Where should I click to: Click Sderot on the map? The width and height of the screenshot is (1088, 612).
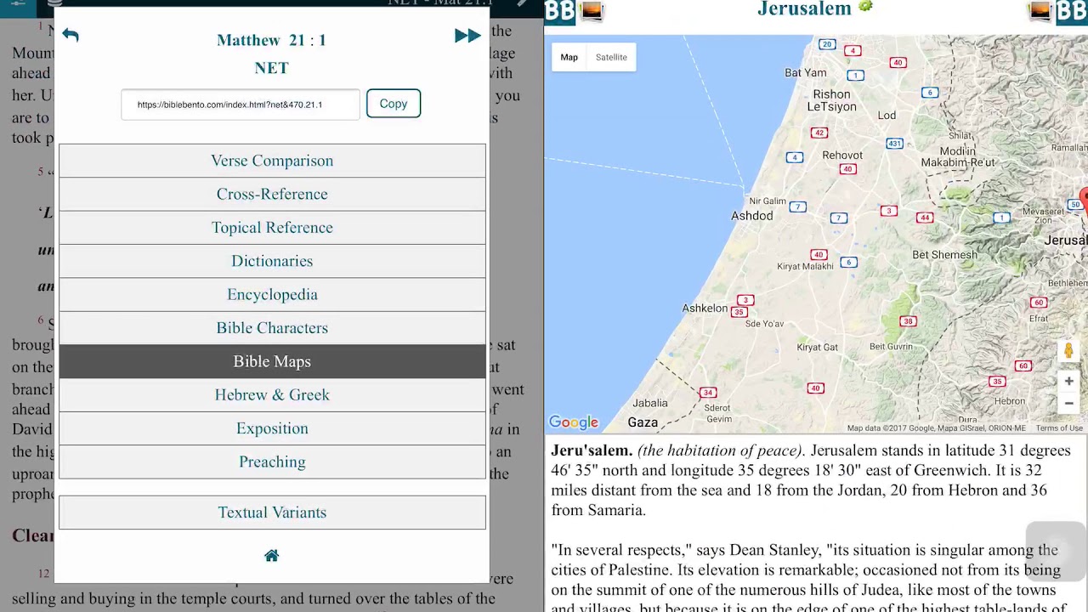[x=719, y=408]
